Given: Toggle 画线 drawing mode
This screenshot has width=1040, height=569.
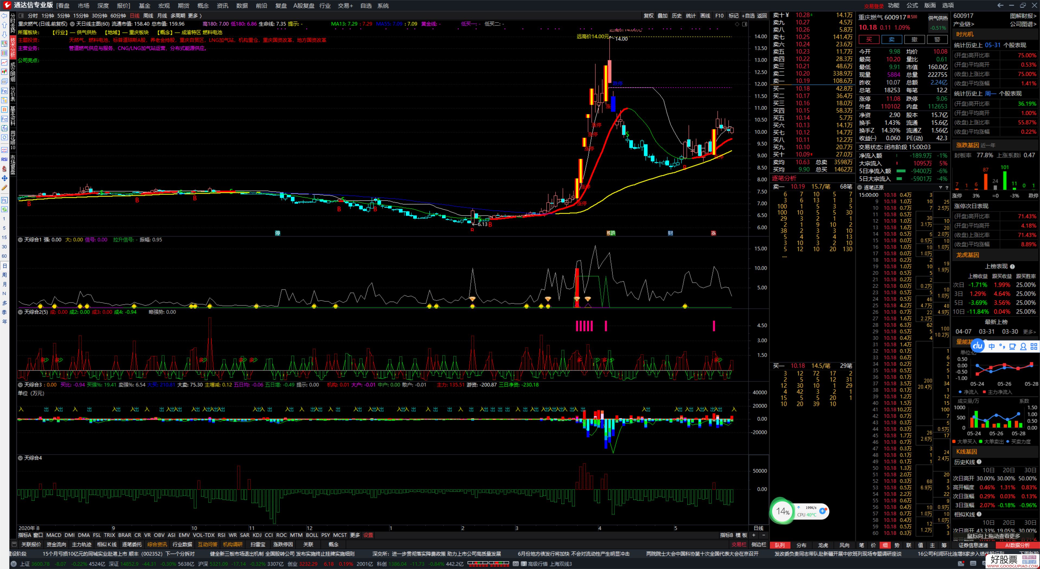Looking at the screenshot, I should tap(705, 16).
